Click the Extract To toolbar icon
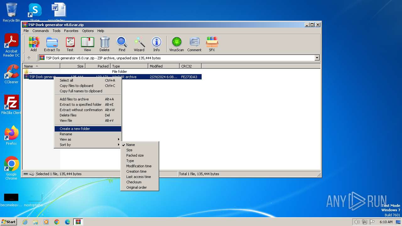Screen dimensions: 402x226 (52, 44)
